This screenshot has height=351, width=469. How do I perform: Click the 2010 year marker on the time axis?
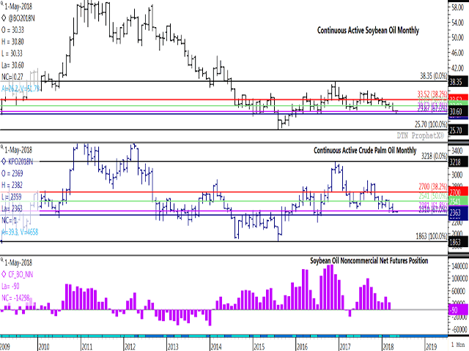click(44, 347)
